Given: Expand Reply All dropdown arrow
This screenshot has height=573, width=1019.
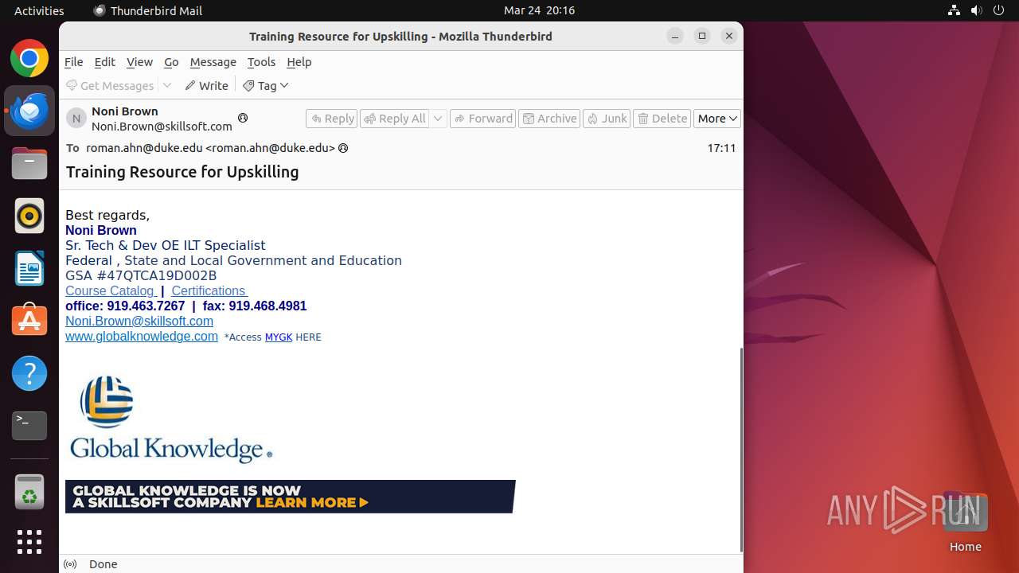Looking at the screenshot, I should 438,119.
